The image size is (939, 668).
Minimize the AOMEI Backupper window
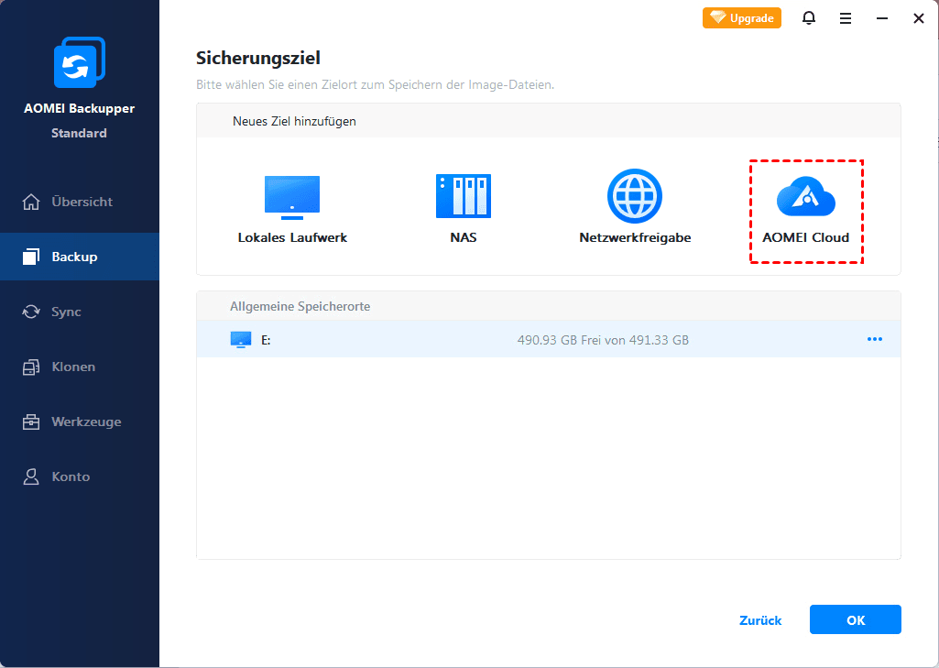coord(881,18)
